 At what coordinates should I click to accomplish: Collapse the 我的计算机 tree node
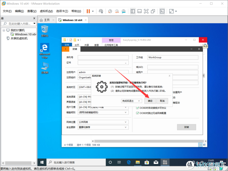coord(4,30)
